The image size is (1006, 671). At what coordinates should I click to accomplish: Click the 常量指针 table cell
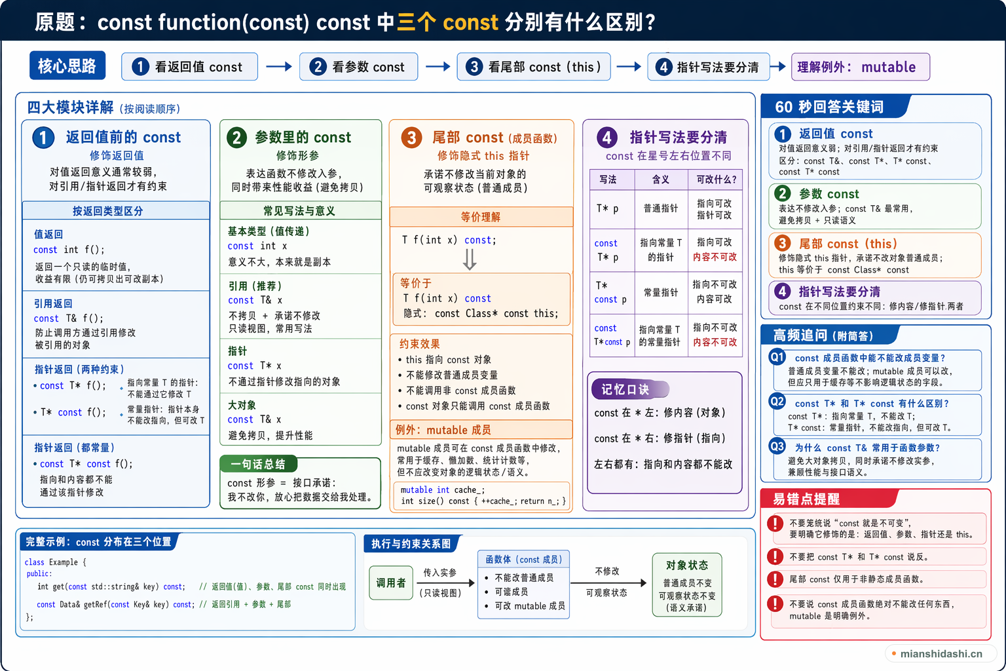pos(661,292)
